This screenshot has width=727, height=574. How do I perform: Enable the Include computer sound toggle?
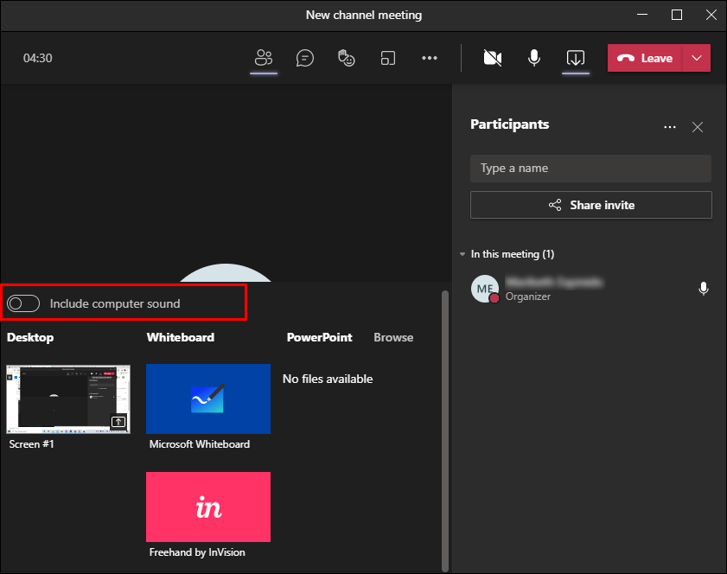click(x=23, y=303)
